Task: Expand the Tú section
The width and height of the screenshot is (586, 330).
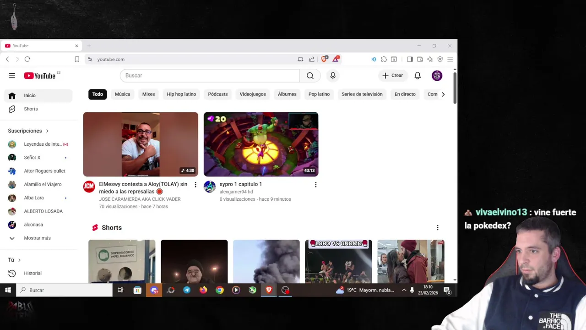Action: pyautogui.click(x=15, y=260)
